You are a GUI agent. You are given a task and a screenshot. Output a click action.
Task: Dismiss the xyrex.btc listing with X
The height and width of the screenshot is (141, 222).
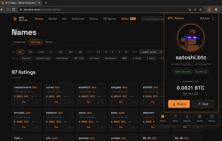click(69, 102)
